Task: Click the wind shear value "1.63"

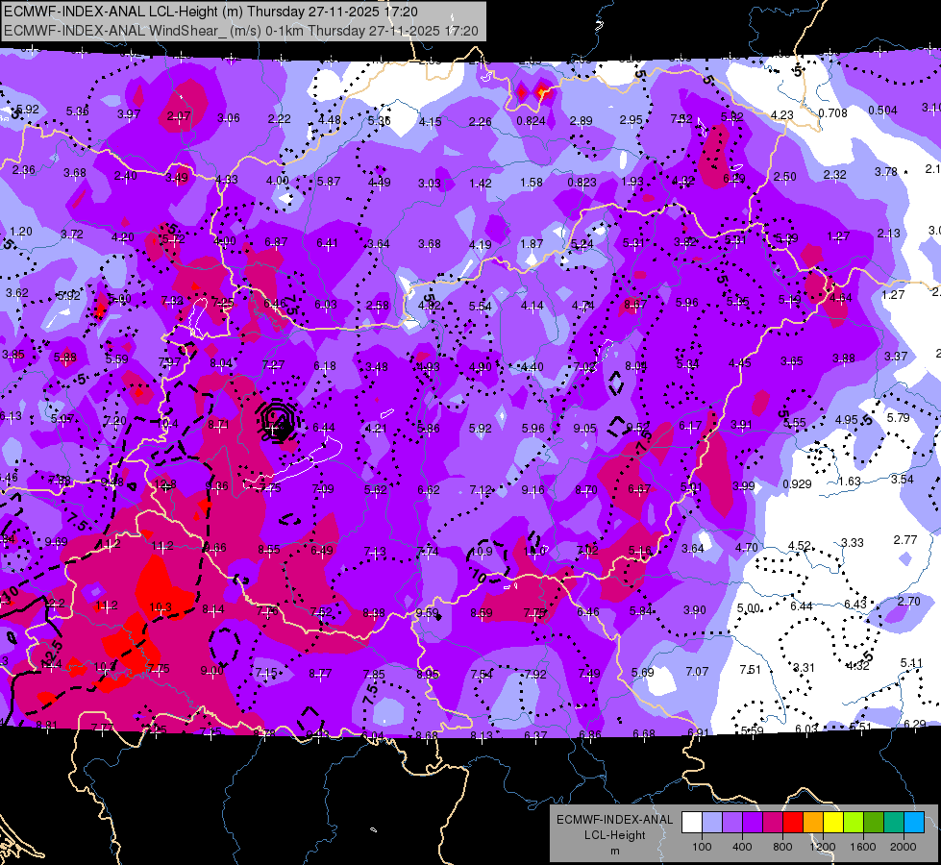Action: coord(849,482)
